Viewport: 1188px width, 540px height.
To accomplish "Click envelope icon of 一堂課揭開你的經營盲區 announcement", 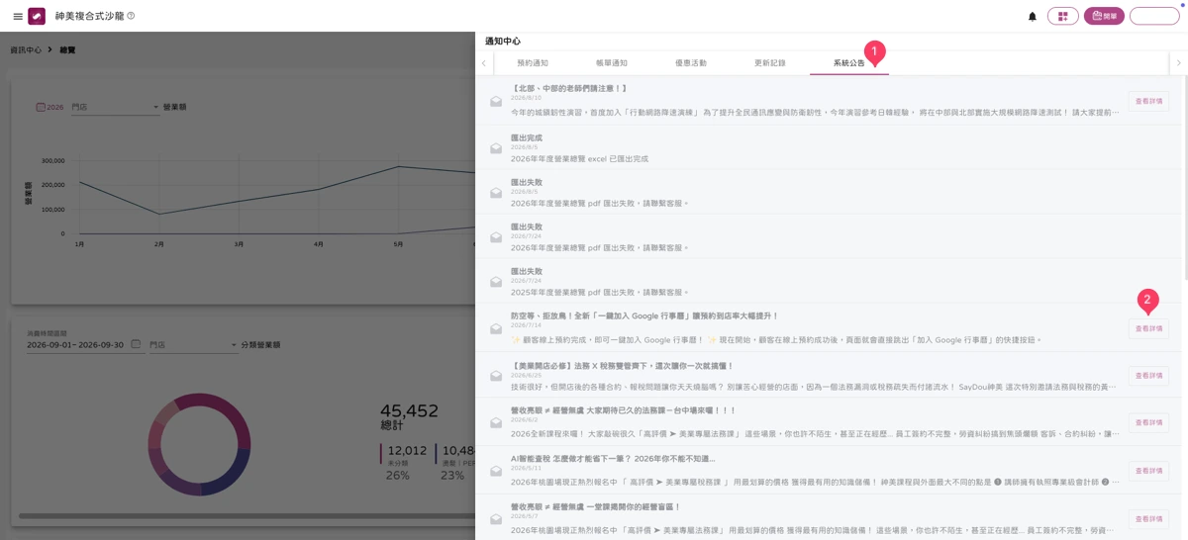I will pos(496,518).
